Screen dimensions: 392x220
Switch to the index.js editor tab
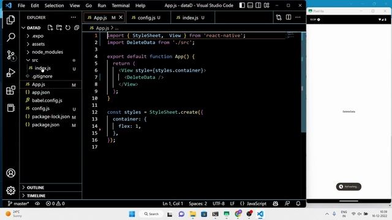tap(192, 18)
